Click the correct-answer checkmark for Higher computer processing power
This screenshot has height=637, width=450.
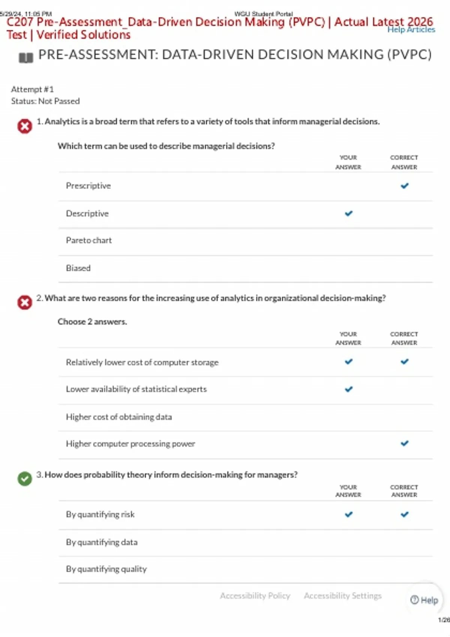click(x=404, y=443)
